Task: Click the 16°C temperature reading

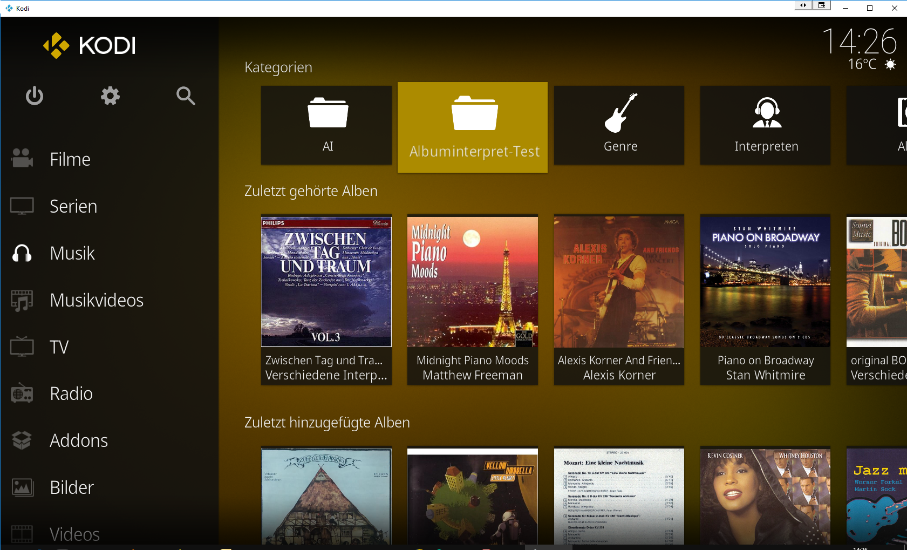Action: [862, 64]
